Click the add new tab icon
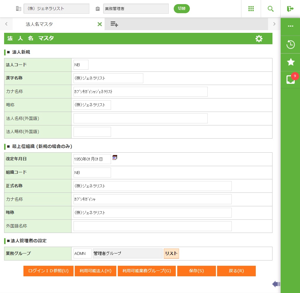This screenshot has height=293, width=300. [114, 24]
